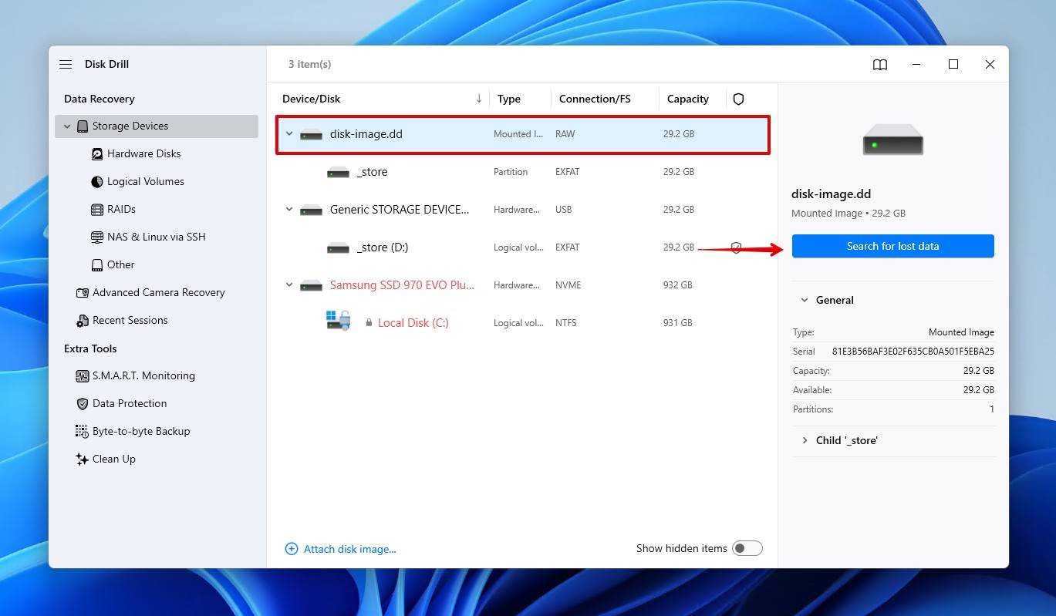The width and height of the screenshot is (1056, 616).
Task: Click the Advanced Camera Recovery icon
Action: click(83, 293)
